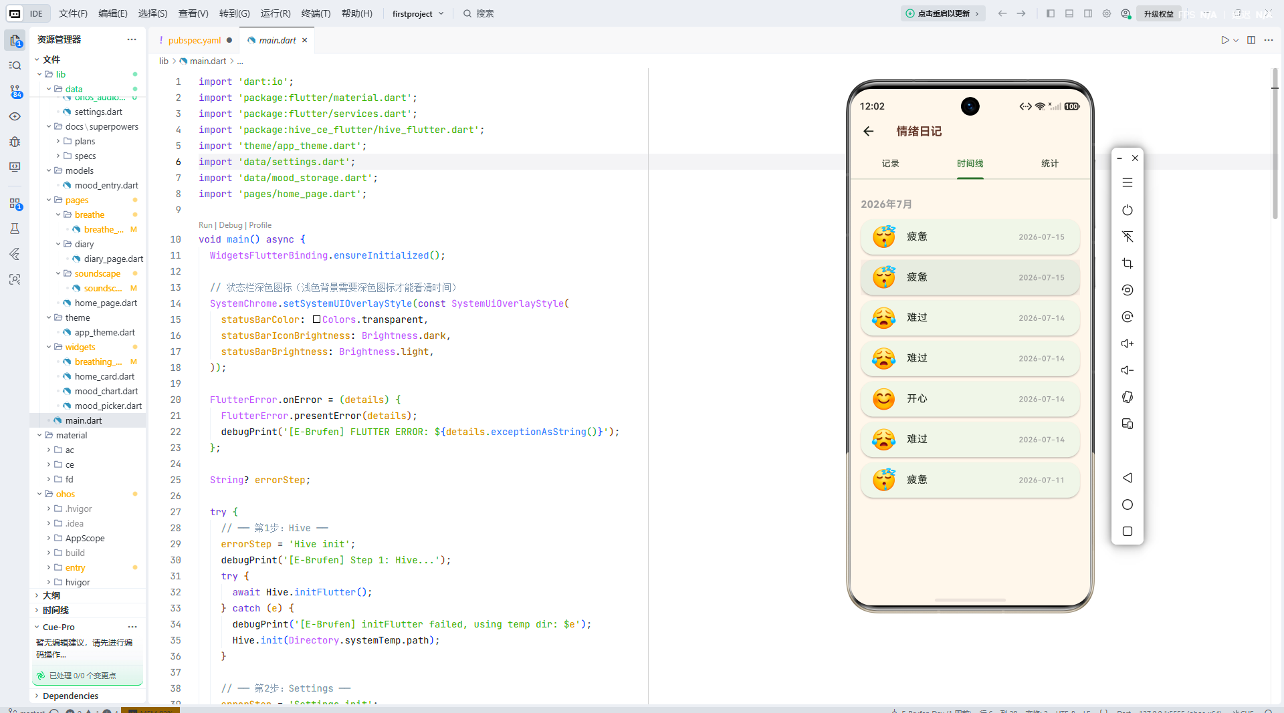Click the emulator rotate screen icon

(1128, 397)
